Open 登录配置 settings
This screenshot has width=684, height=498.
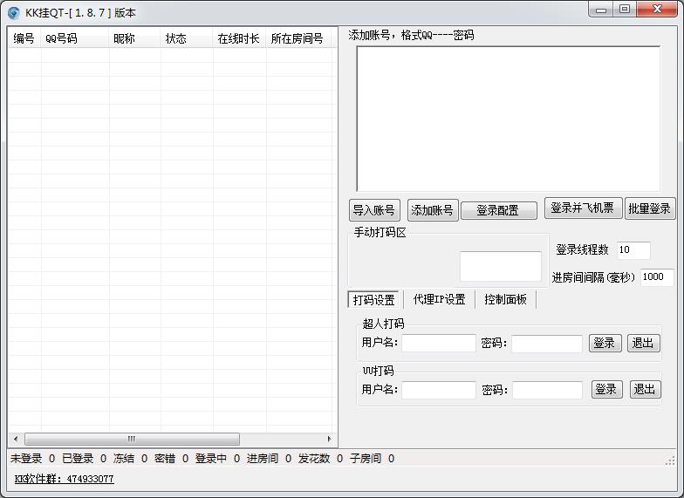[498, 210]
